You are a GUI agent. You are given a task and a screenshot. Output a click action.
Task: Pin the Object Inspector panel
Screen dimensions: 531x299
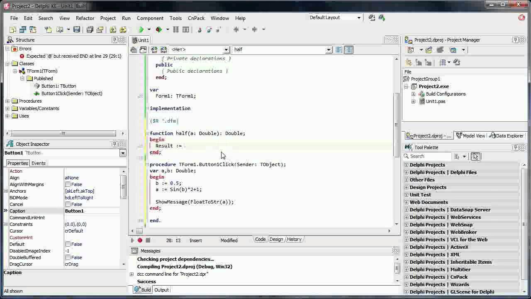coord(115,144)
